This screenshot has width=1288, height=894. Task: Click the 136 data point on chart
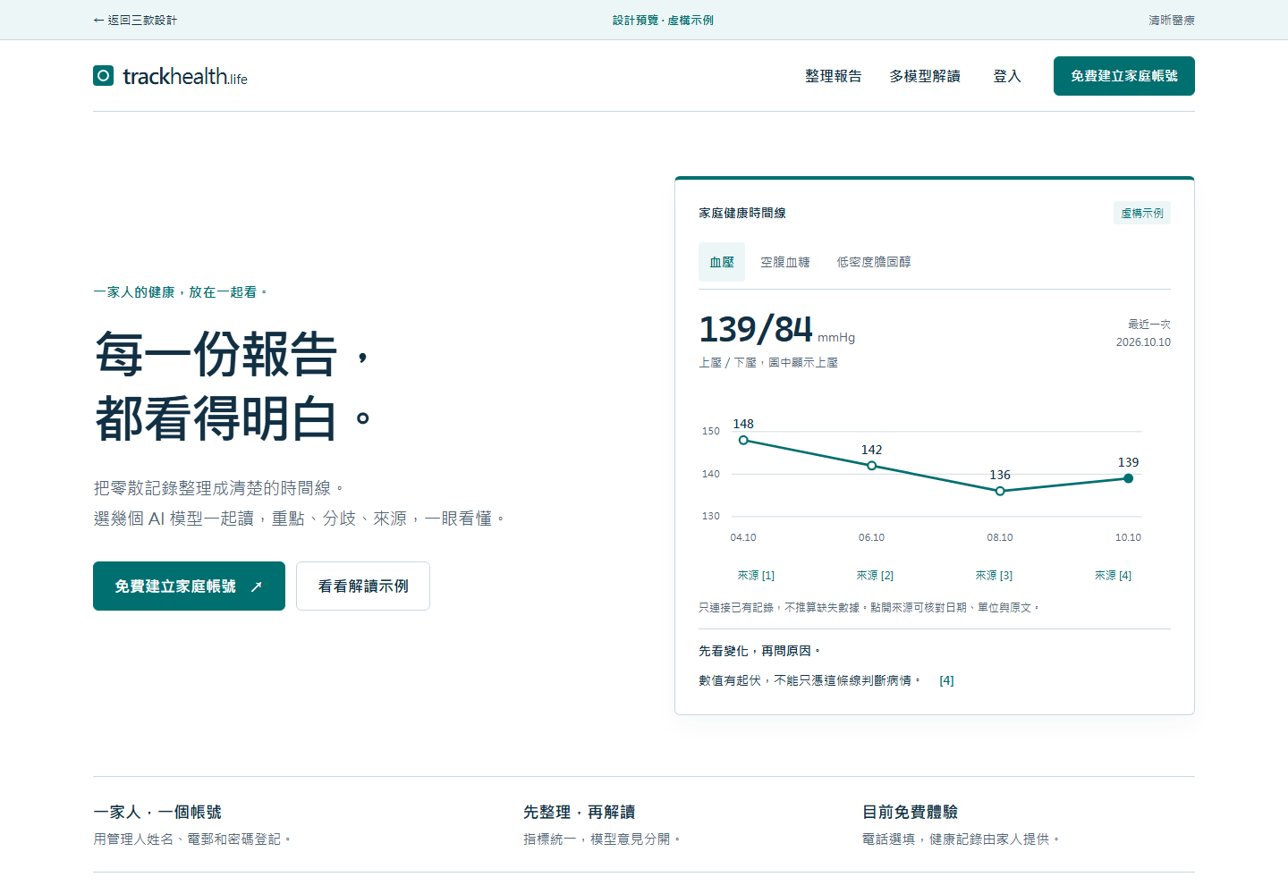(1000, 491)
